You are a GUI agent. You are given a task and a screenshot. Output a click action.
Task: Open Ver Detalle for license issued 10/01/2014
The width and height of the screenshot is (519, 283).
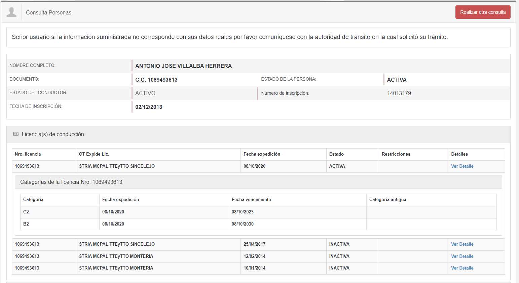pos(462,268)
